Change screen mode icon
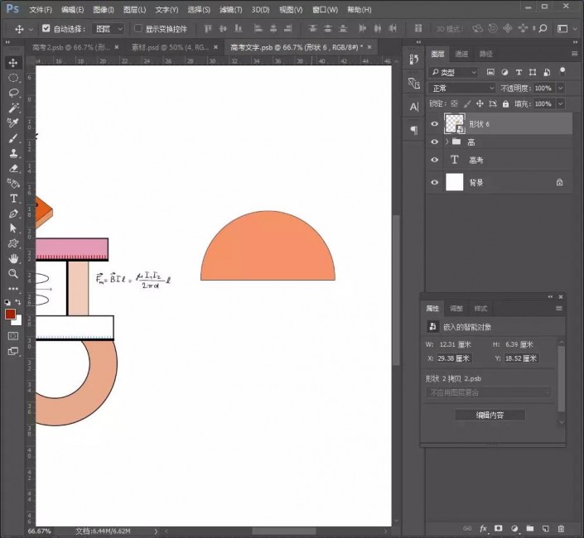The height and width of the screenshot is (538, 584). pyautogui.click(x=13, y=351)
